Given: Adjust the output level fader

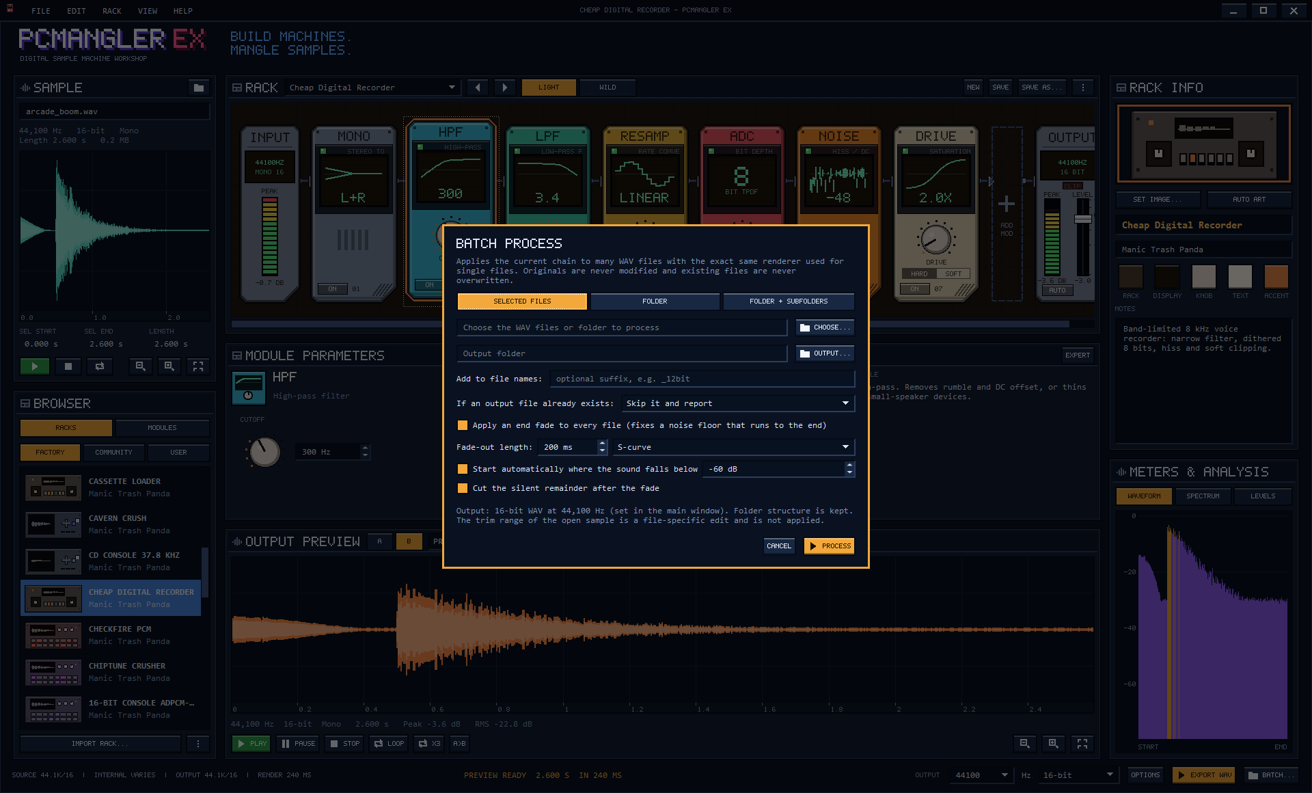Looking at the screenshot, I should (1083, 219).
